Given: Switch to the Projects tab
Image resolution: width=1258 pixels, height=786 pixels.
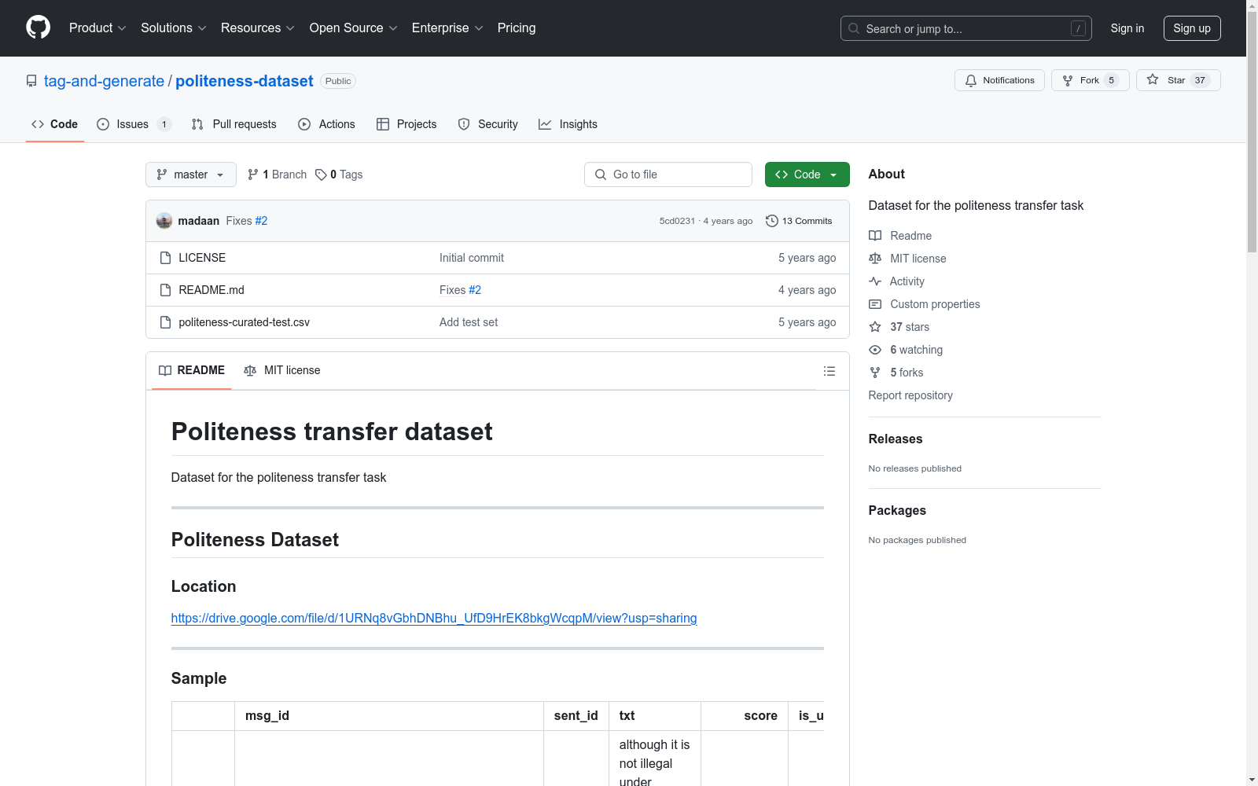Looking at the screenshot, I should point(406,124).
